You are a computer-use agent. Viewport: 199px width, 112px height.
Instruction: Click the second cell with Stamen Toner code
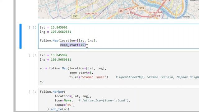point(118,68)
